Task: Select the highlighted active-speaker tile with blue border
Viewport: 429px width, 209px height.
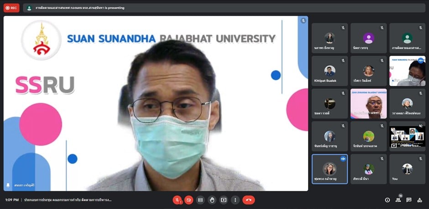Action: point(330,169)
